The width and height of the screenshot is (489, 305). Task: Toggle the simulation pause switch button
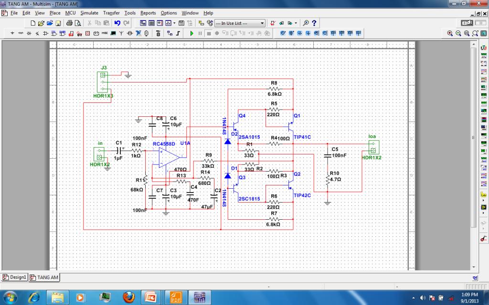tap(480, 23)
